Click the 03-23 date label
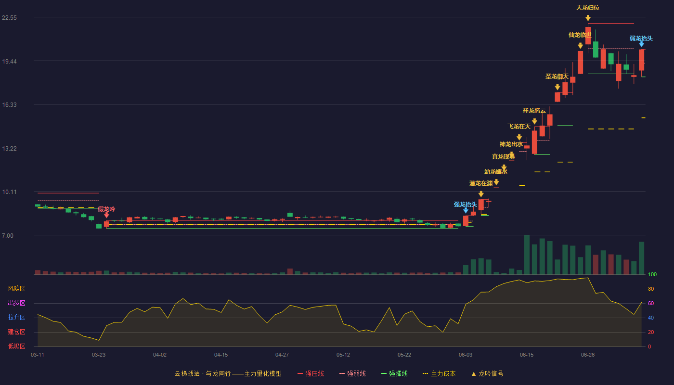This screenshot has height=385, width=674. pyautogui.click(x=99, y=355)
